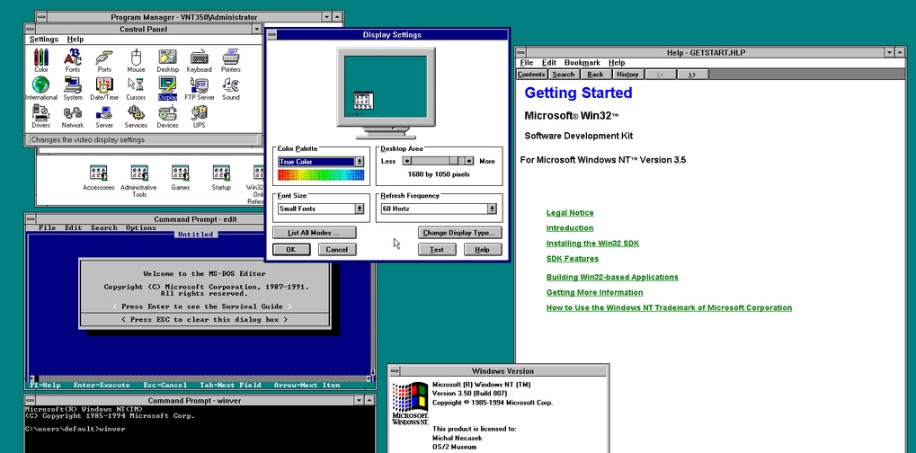Expand the Refresh Frequency dropdown
The width and height of the screenshot is (916, 453).
coord(492,209)
